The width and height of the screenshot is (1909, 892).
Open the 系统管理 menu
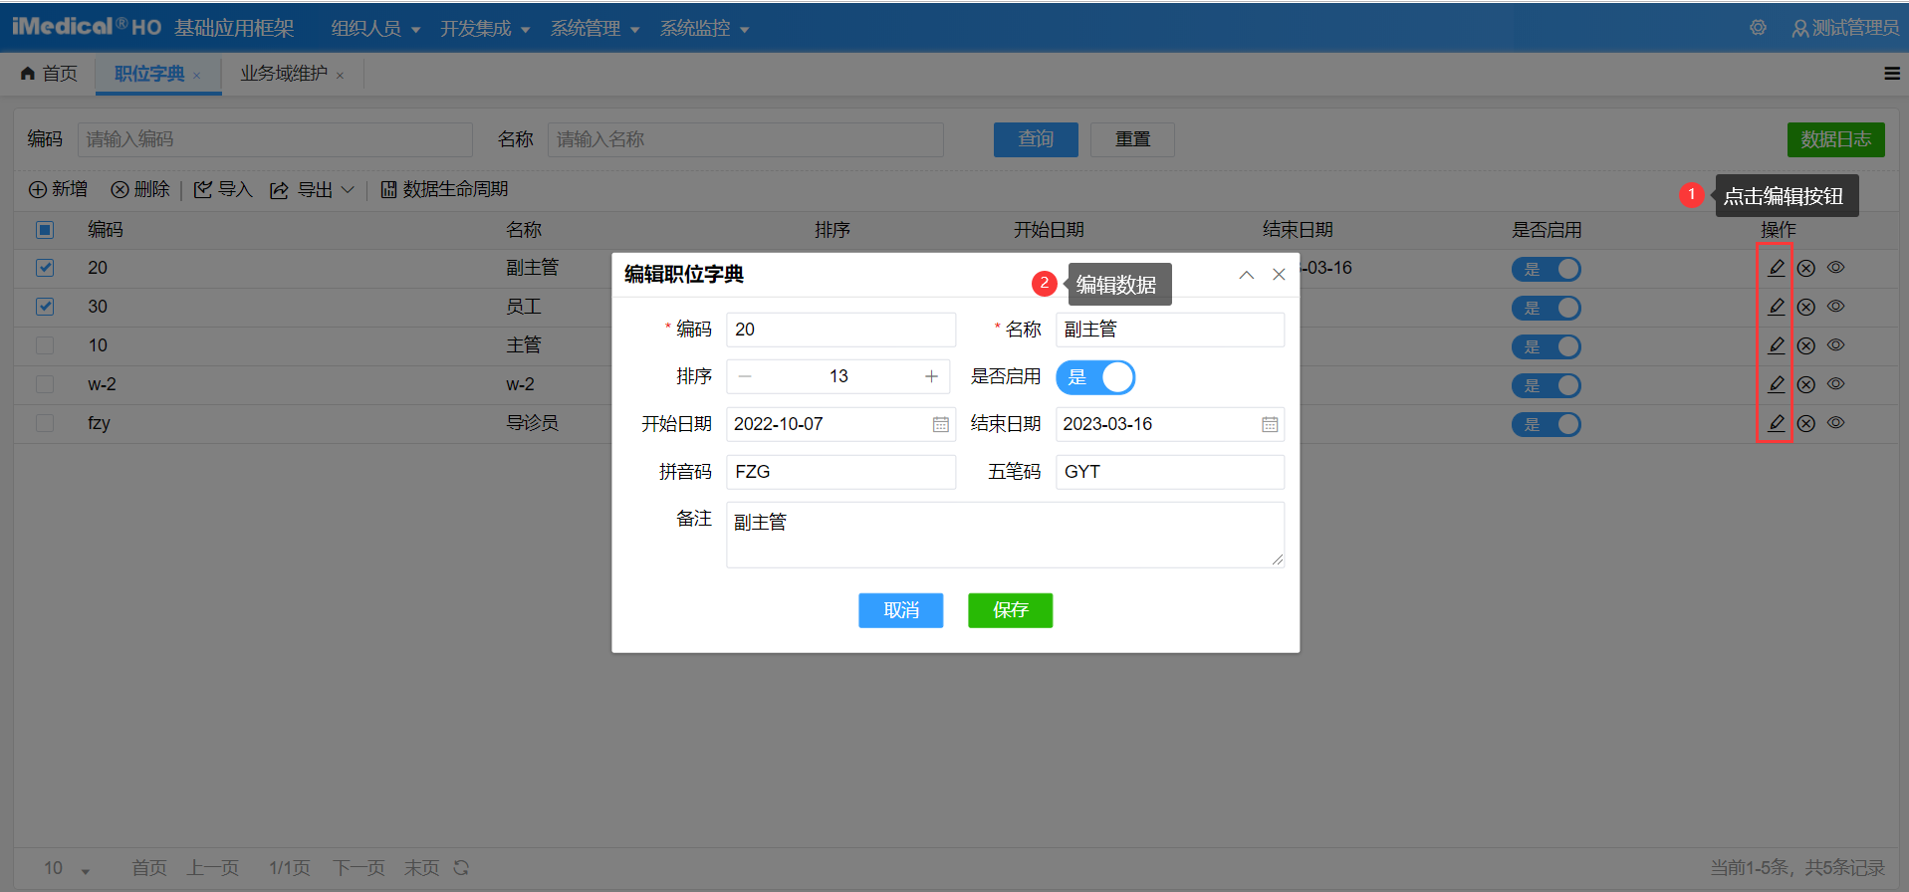click(x=595, y=28)
